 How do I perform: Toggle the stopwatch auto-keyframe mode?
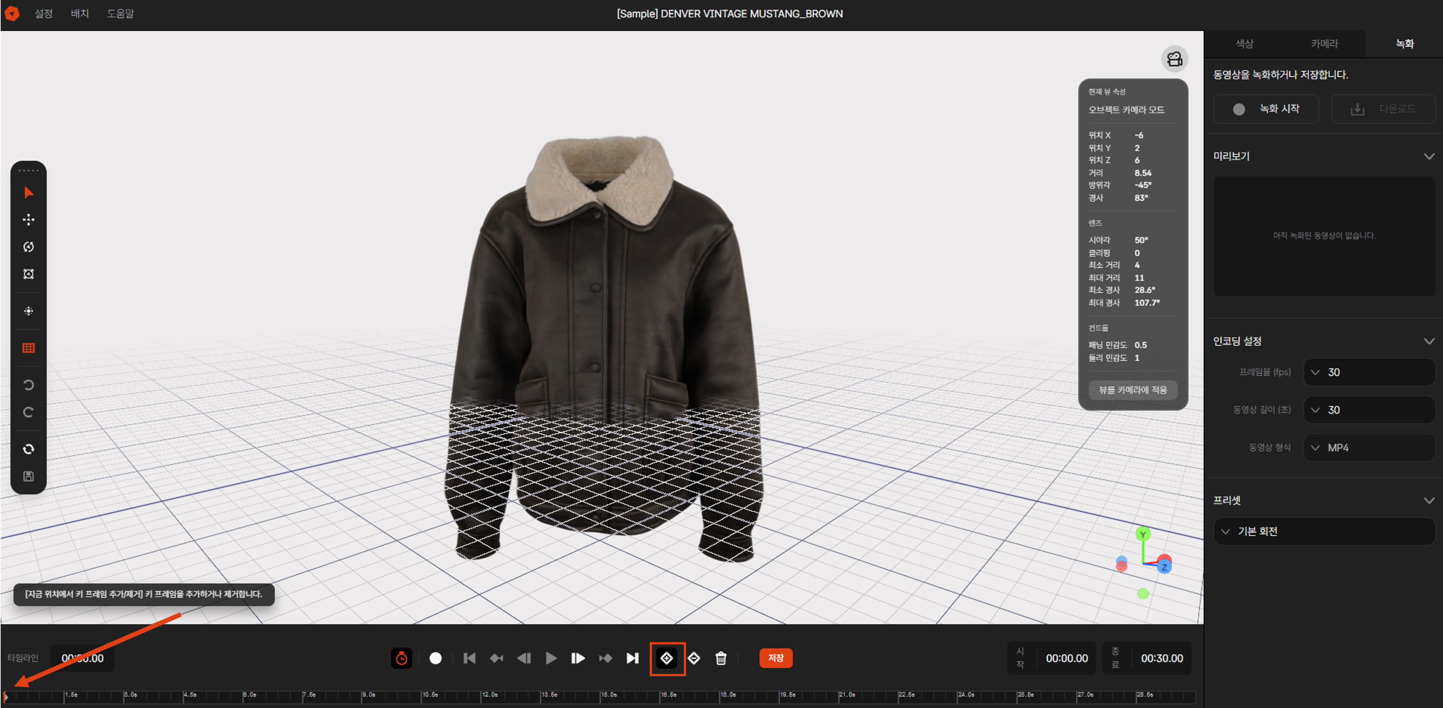click(402, 658)
